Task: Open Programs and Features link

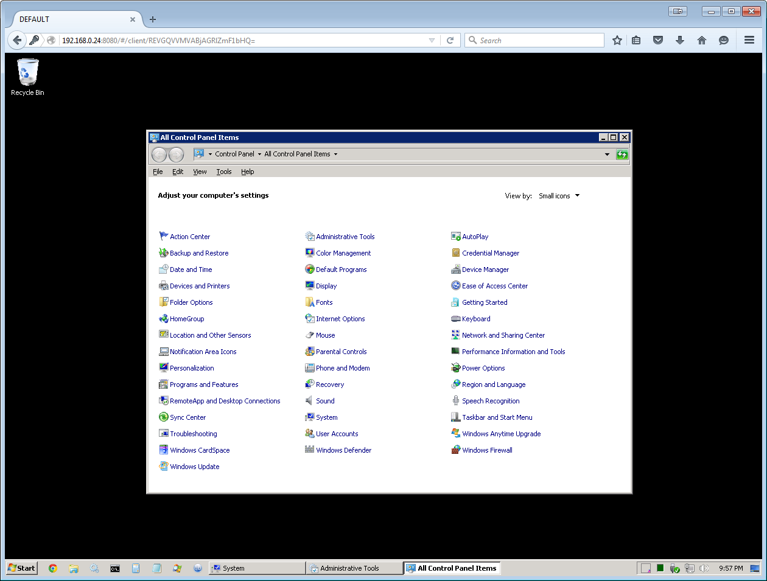Action: 204,384
